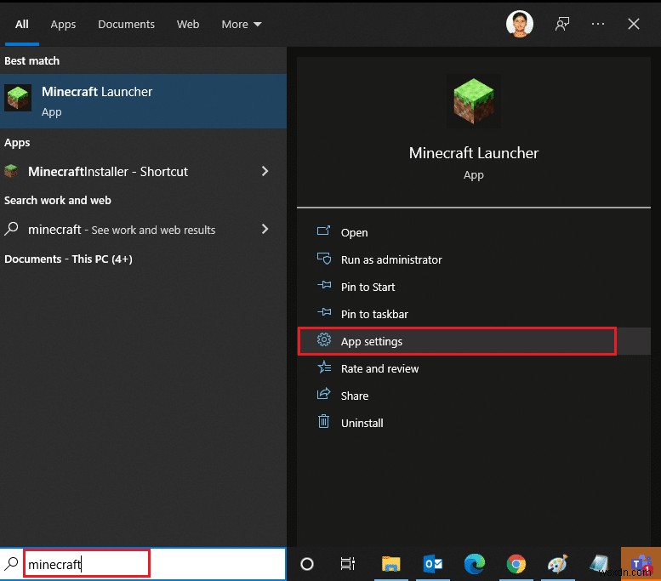Expand minecraft web results arrow
The image size is (661, 581).
tap(265, 229)
